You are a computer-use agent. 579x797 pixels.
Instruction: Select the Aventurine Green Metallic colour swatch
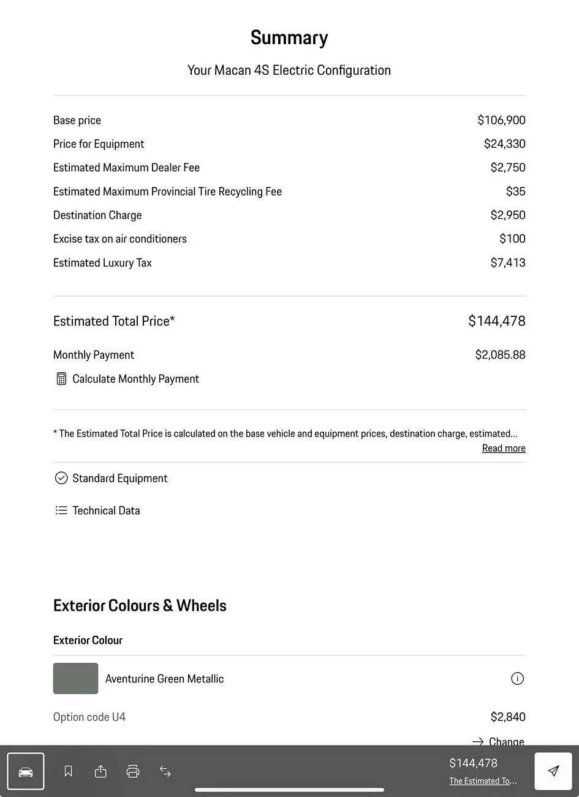pyautogui.click(x=75, y=679)
